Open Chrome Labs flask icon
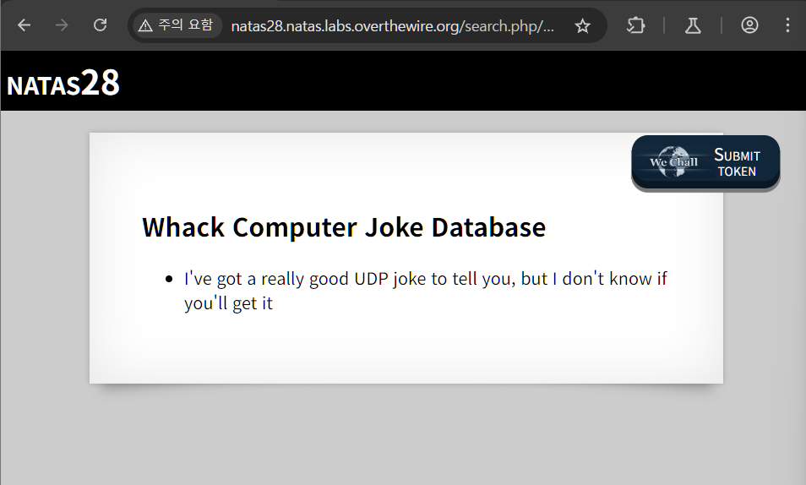The height and width of the screenshot is (485, 806). click(x=693, y=25)
